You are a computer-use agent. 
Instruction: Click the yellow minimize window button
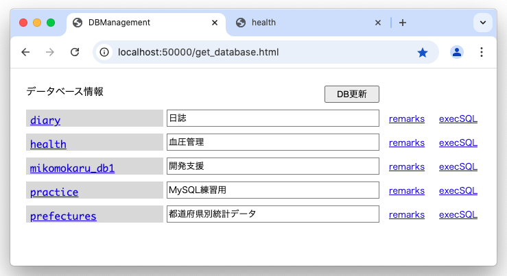pyautogui.click(x=37, y=23)
